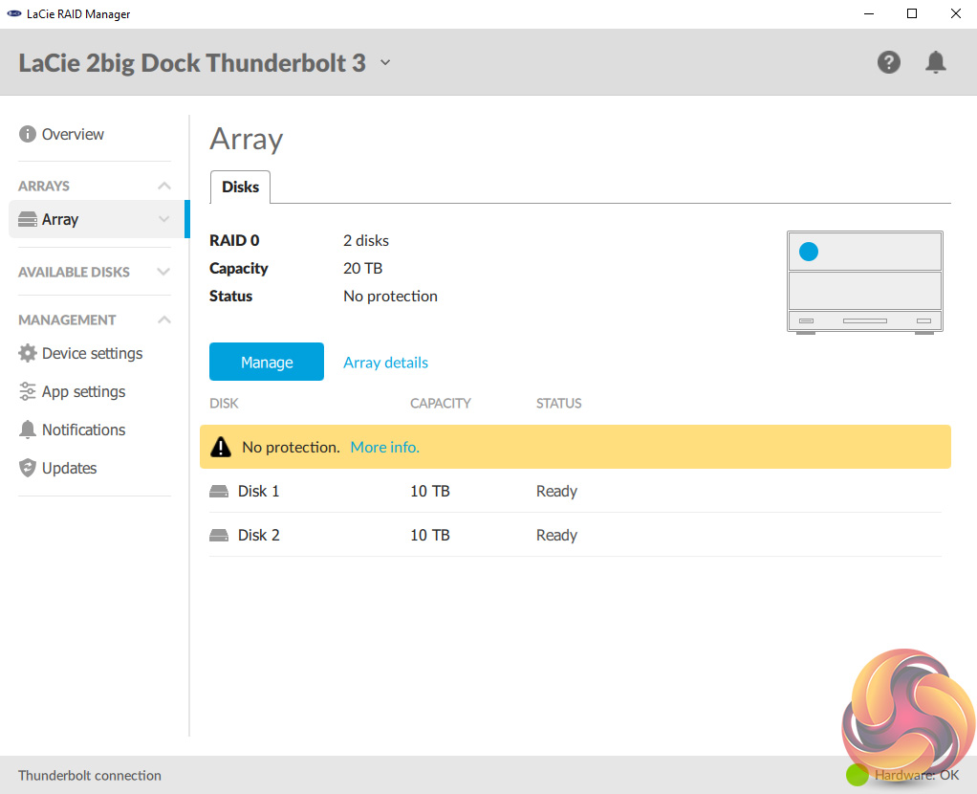The image size is (977, 794).
Task: Open the notifications bell in header
Action: (935, 62)
